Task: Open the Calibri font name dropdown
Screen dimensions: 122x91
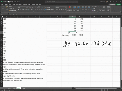Action: click(26, 7)
